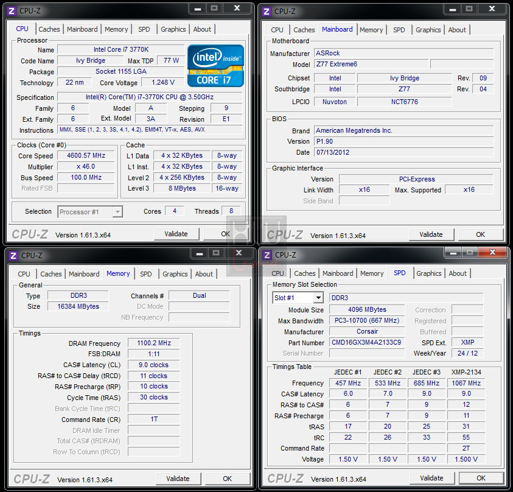
Task: Go to CPU tab in Memory window
Action: point(24,274)
